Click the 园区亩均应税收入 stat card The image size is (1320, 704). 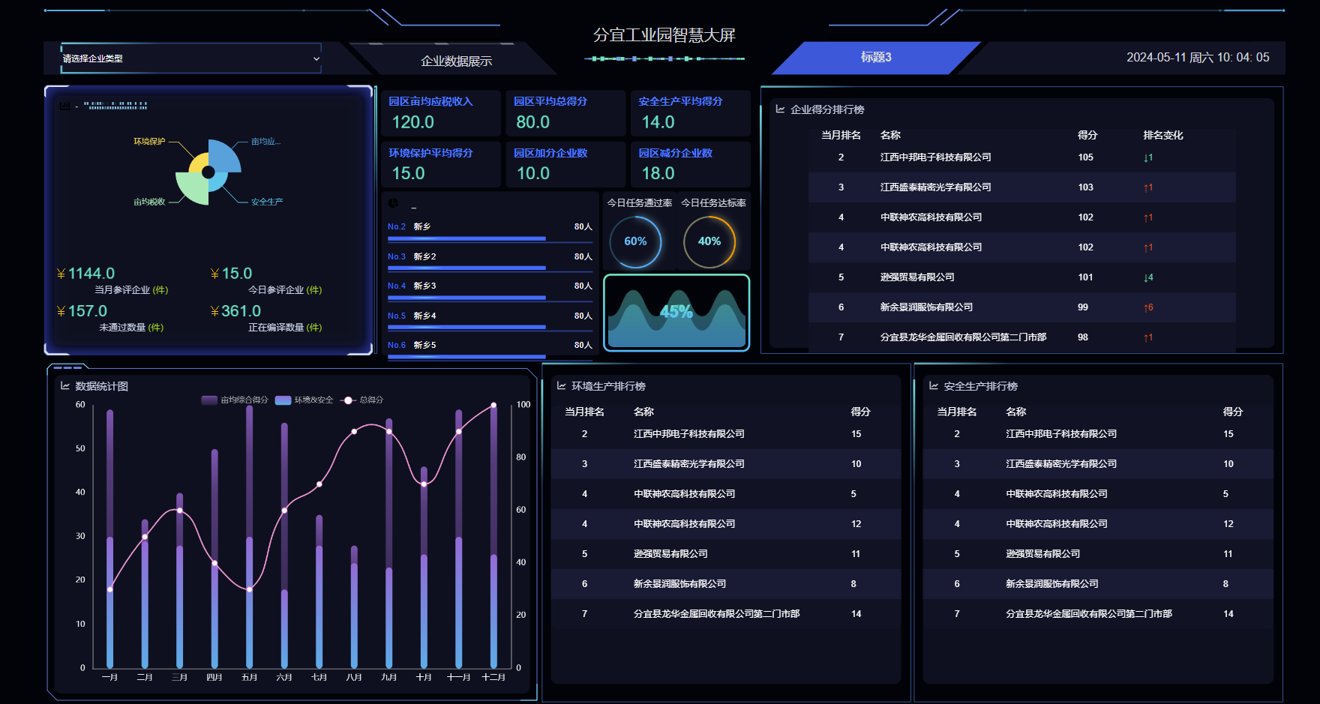pos(440,113)
